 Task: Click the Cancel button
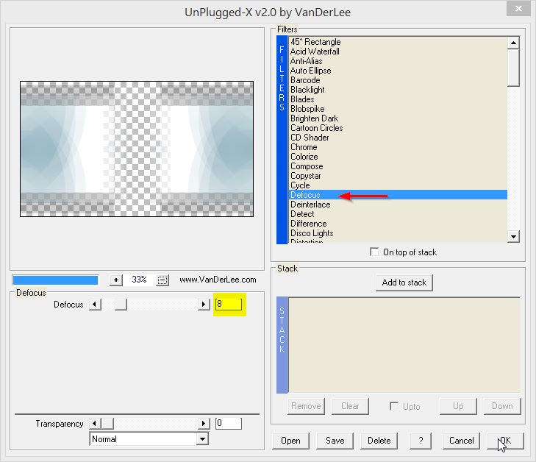(461, 441)
